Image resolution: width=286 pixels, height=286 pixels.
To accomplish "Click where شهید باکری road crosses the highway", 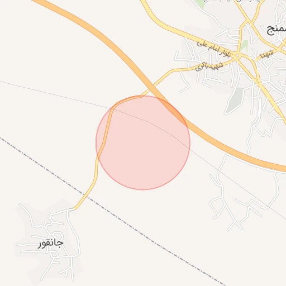I will [x=151, y=87].
